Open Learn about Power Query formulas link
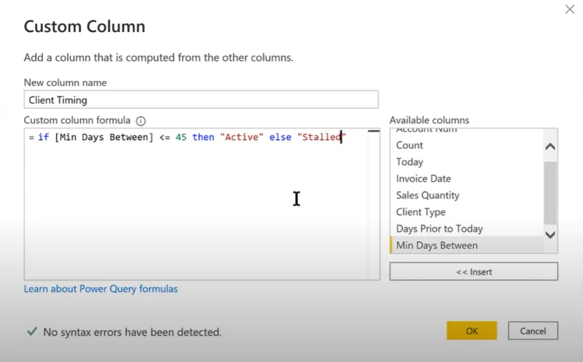This screenshot has width=583, height=362. pos(101,288)
